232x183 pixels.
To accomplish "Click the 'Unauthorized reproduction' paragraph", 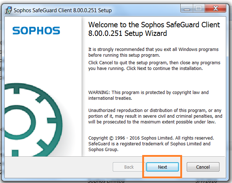I will [x=155, y=116].
